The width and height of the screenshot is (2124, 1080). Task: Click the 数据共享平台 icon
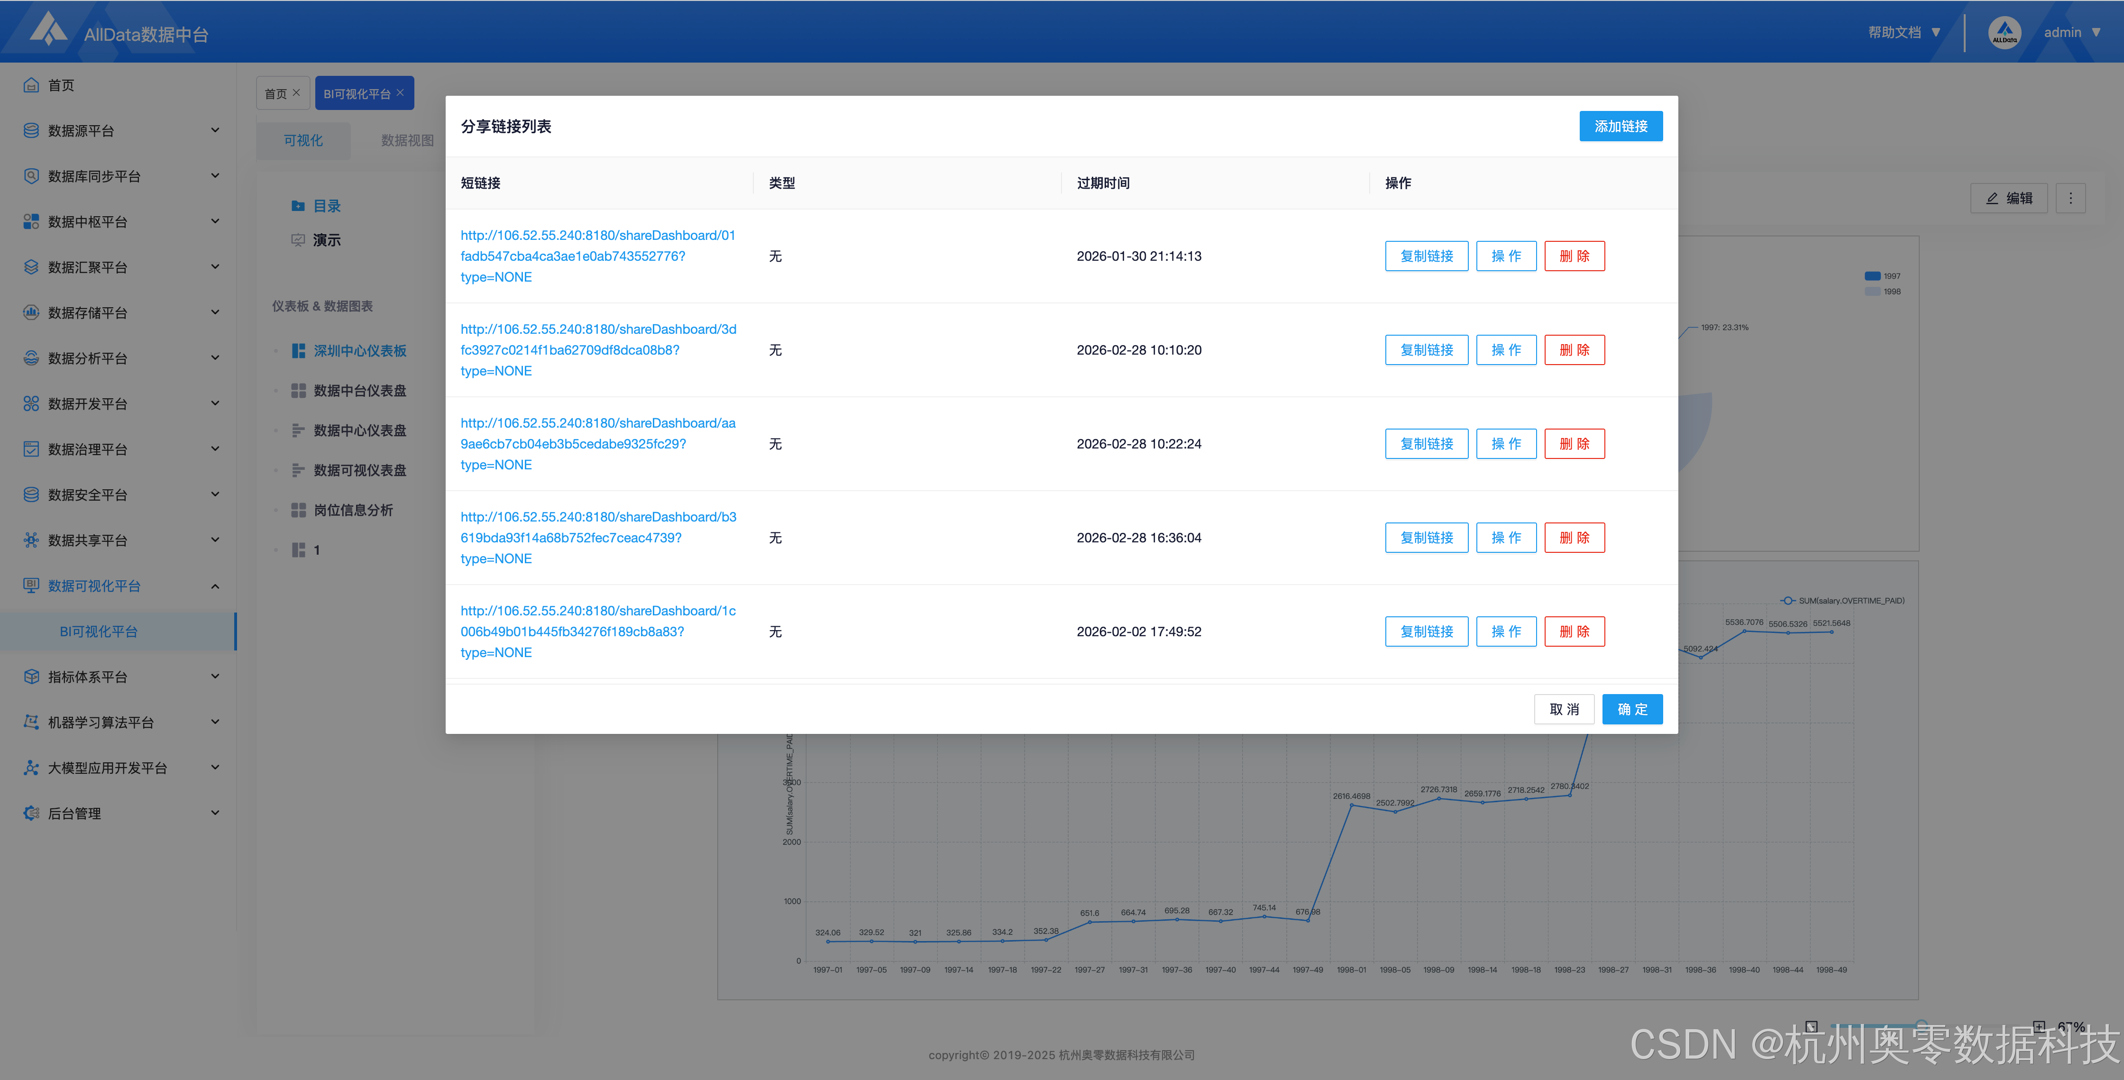click(x=31, y=540)
